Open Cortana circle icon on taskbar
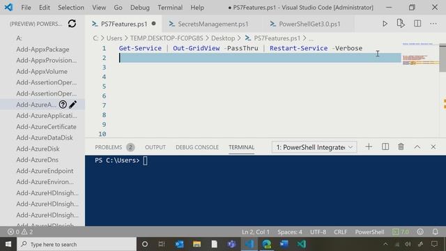This screenshot has height=251, width=446. (x=145, y=244)
